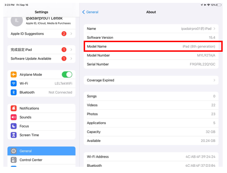Expand Apple ID Suggestions chevron
The height and width of the screenshot is (173, 227).
(71, 34)
